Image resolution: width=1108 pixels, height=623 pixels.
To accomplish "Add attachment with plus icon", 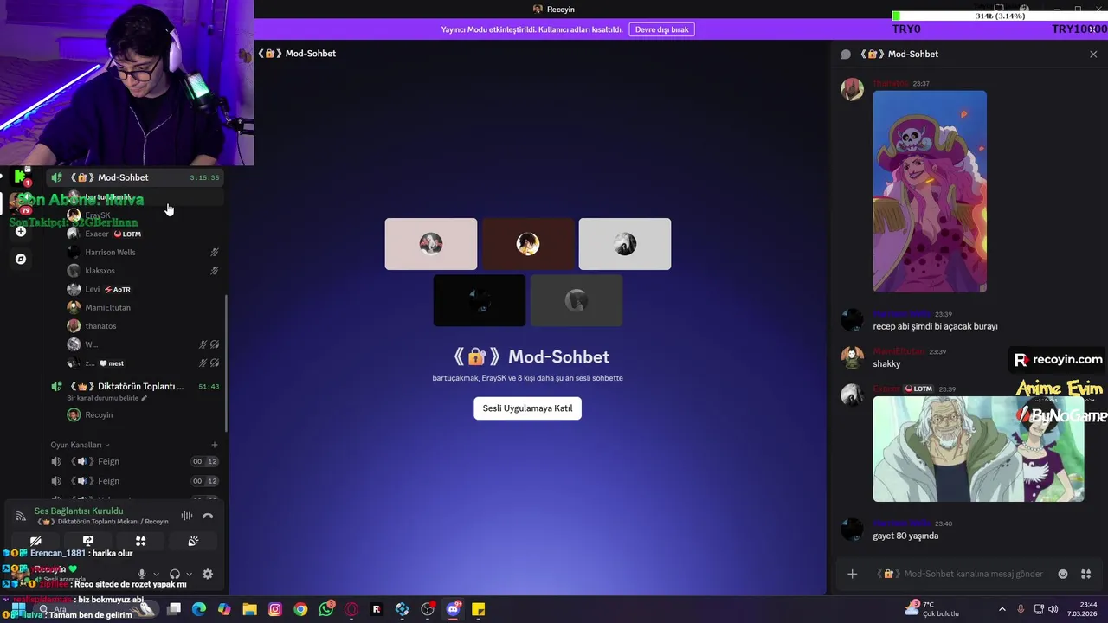I will [x=853, y=574].
